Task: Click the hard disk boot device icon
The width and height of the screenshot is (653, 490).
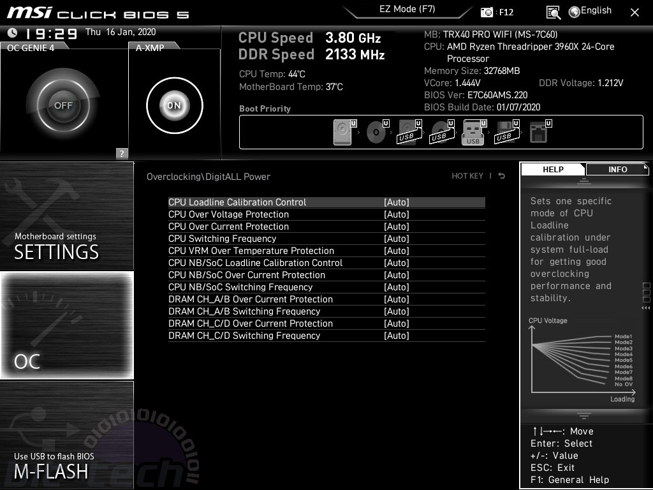Action: tap(344, 133)
